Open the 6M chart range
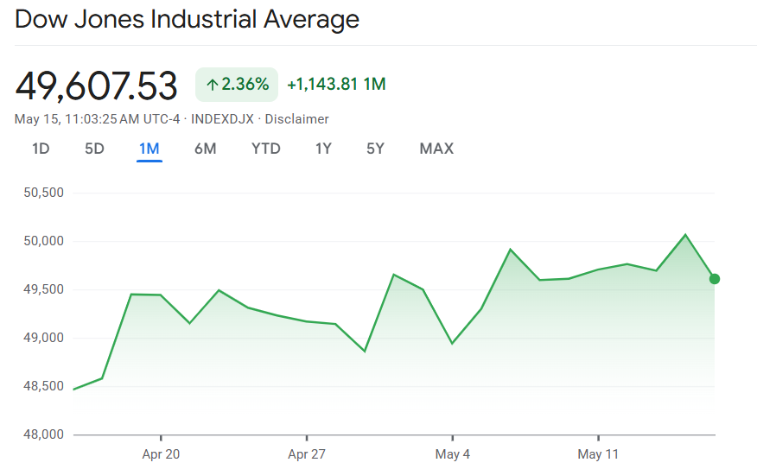 tap(205, 149)
